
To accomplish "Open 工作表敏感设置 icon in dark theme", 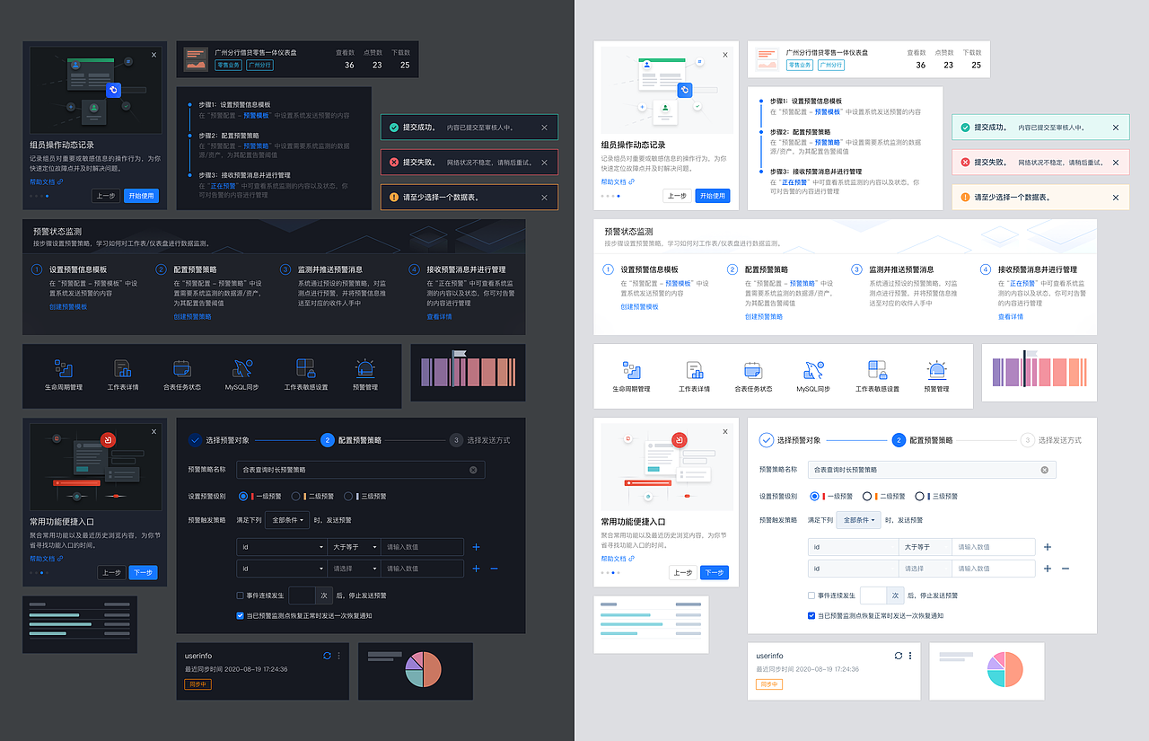I will tap(305, 368).
